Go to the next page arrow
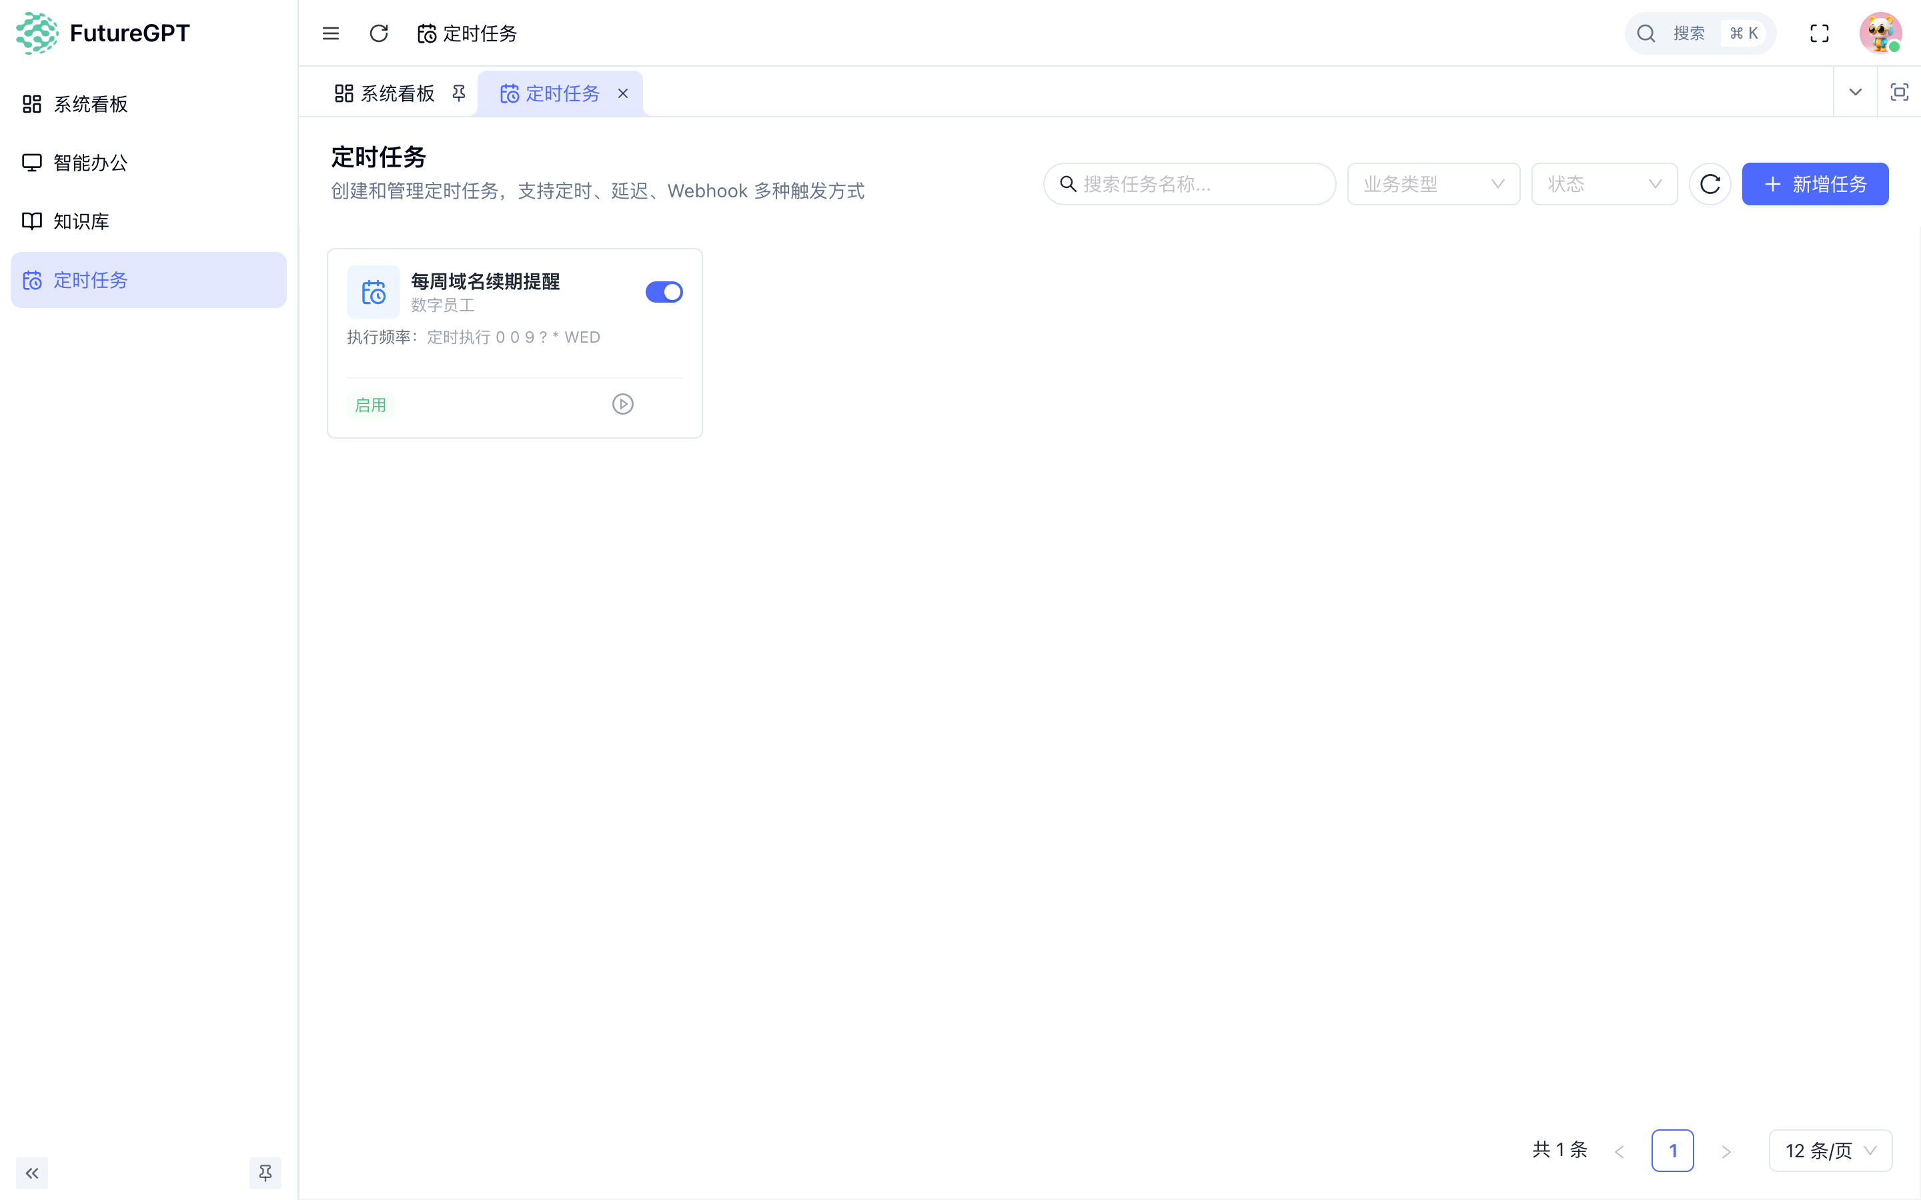This screenshot has width=1921, height=1200. (1726, 1151)
